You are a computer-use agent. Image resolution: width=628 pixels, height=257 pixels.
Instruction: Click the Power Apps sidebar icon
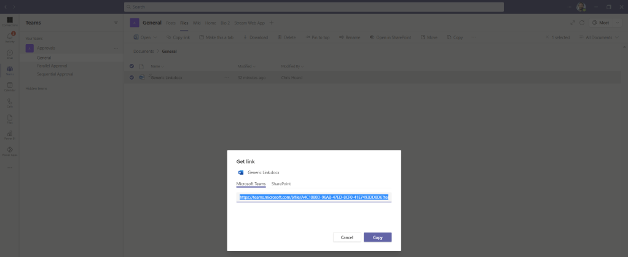click(x=10, y=152)
